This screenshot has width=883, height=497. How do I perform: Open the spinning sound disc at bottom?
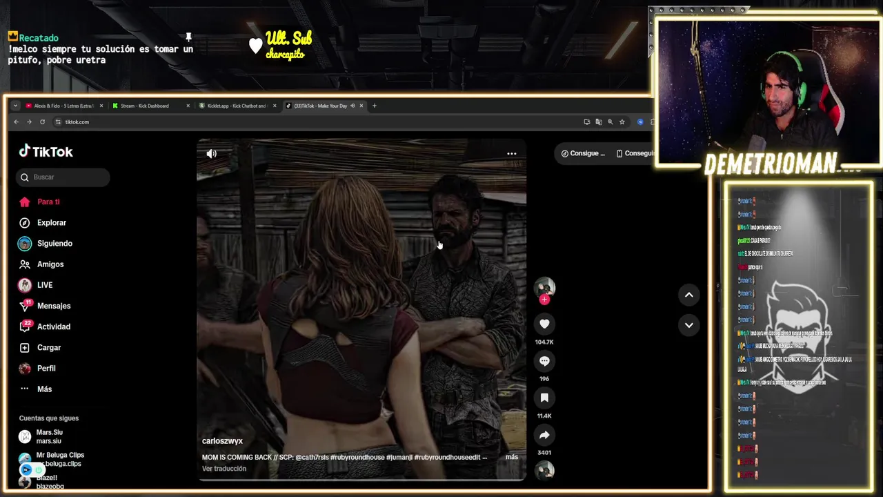click(x=544, y=471)
